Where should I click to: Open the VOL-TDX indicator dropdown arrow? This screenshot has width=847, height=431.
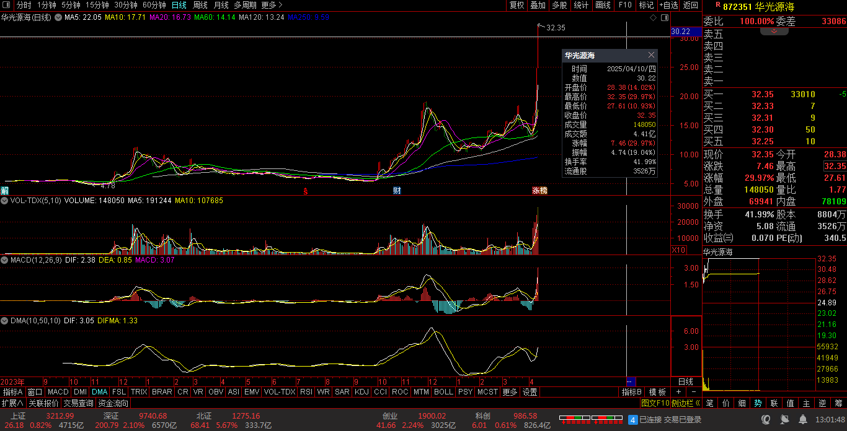click(x=4, y=201)
